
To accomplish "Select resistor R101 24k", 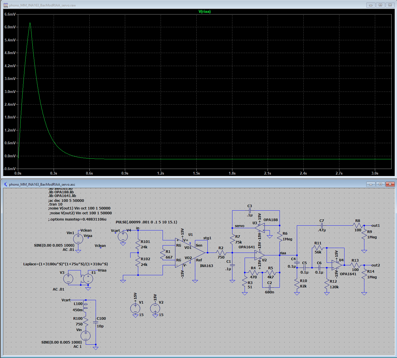I will click(138, 245).
